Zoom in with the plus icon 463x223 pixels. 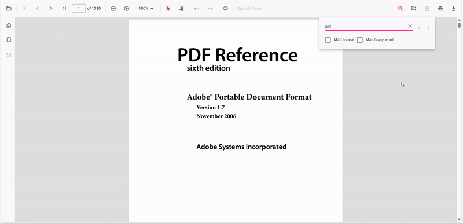(127, 8)
